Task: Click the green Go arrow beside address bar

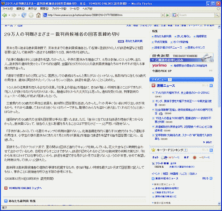Action: 167,15
